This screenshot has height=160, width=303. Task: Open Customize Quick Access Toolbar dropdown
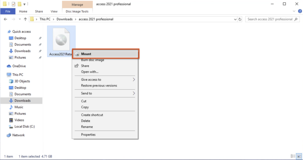point(24,4)
